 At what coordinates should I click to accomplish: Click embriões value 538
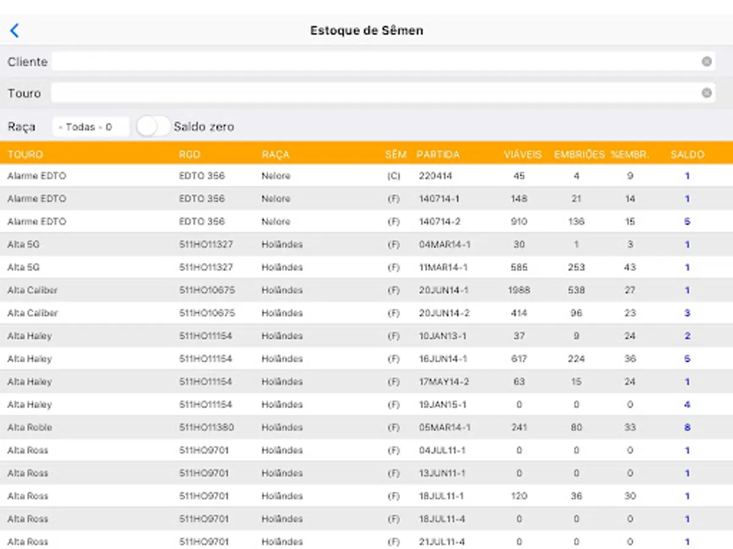click(x=577, y=290)
